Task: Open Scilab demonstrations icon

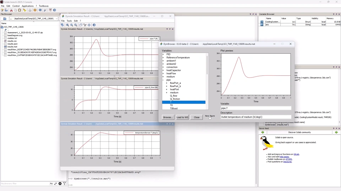Action: click(50, 10)
